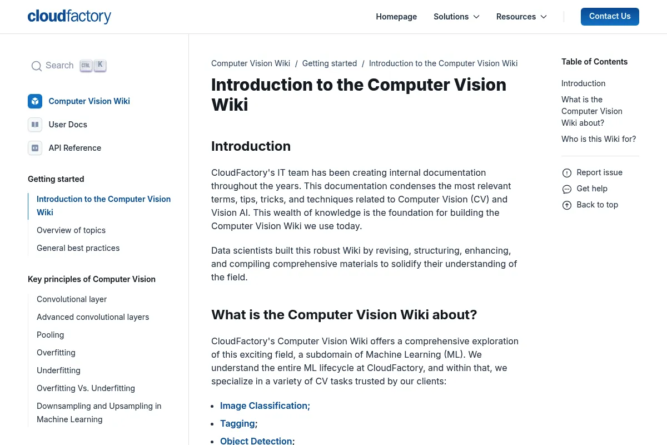
Task: Go to Getting started breadcrumb
Action: [330, 63]
